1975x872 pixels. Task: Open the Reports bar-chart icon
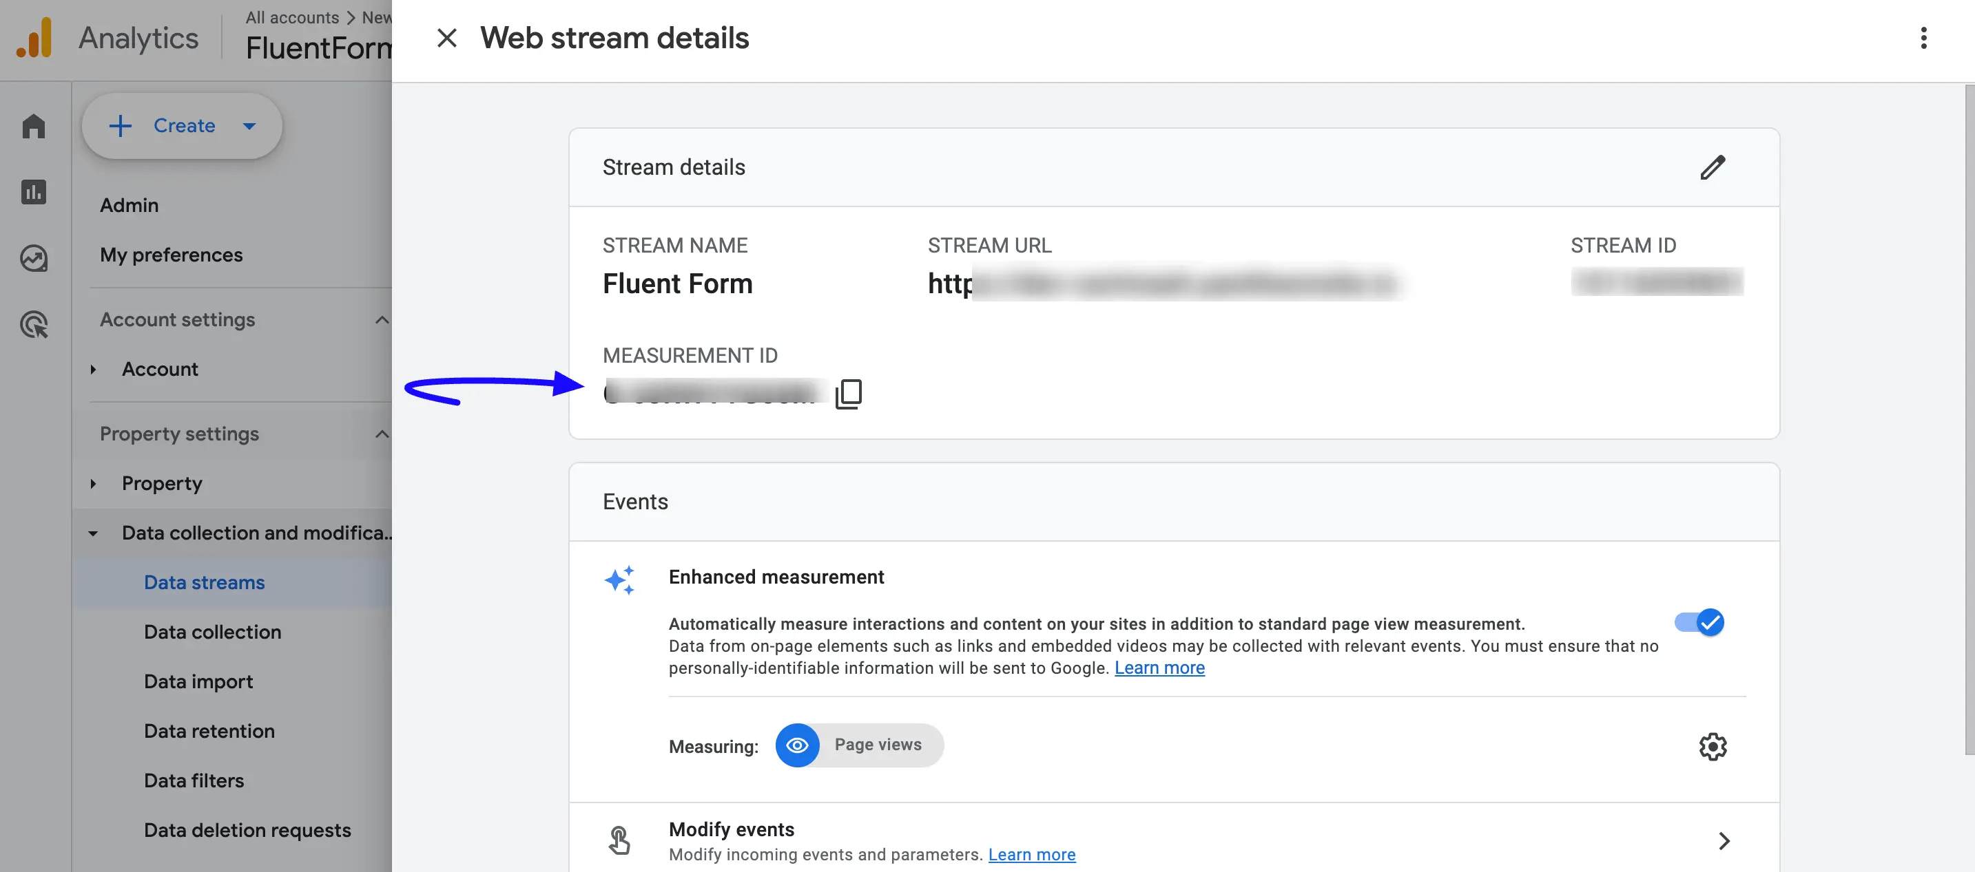pos(34,191)
